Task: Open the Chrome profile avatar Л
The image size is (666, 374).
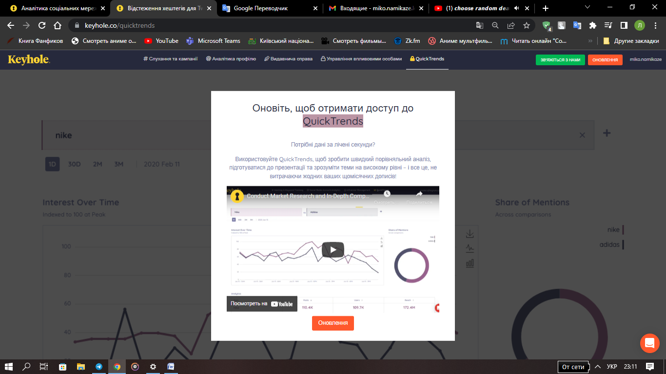Action: coord(639,25)
